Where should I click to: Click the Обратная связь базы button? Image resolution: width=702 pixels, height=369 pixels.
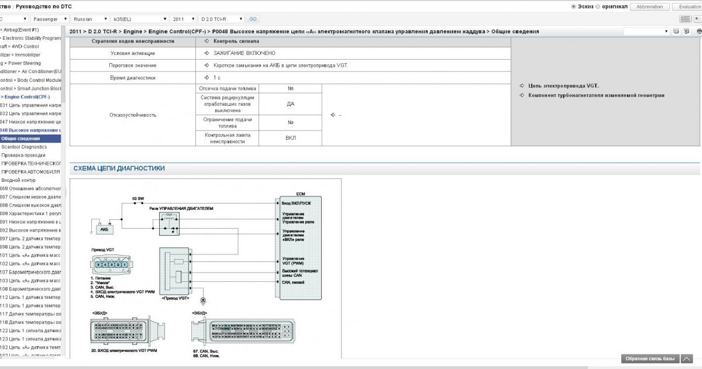649,358
